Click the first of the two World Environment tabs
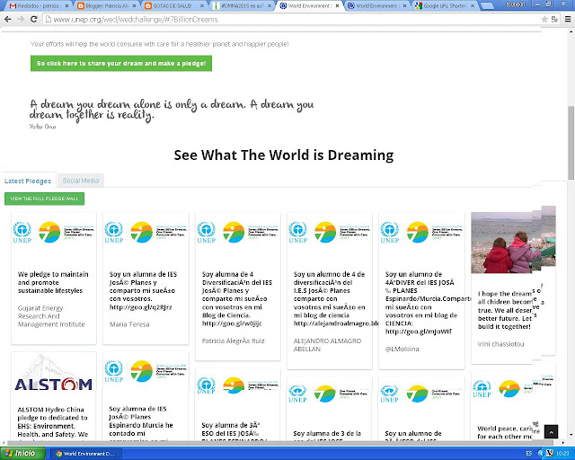Viewport: 575px width, 460px height. point(309,6)
